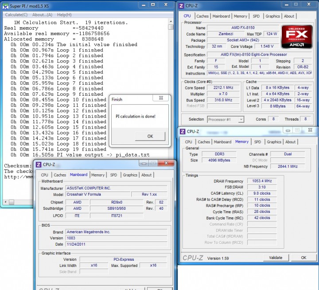The height and width of the screenshot is (290, 319).
Task: Click OK button in CPU-Z Memory window
Action: coord(303,258)
